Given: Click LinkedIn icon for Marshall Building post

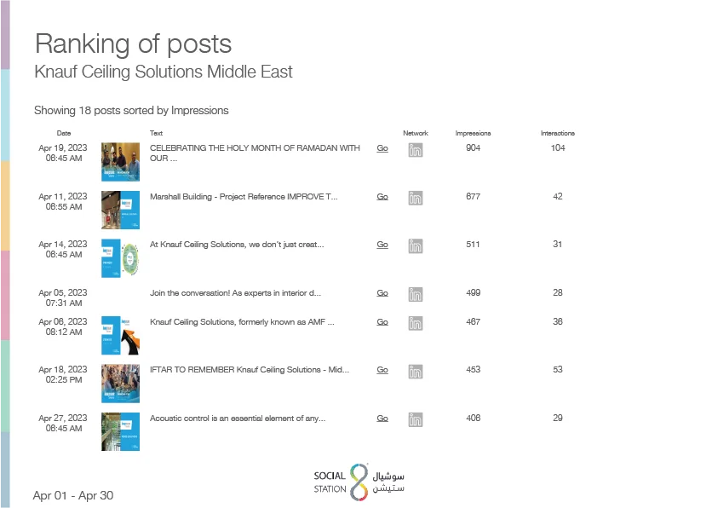Looking at the screenshot, I should tap(416, 199).
